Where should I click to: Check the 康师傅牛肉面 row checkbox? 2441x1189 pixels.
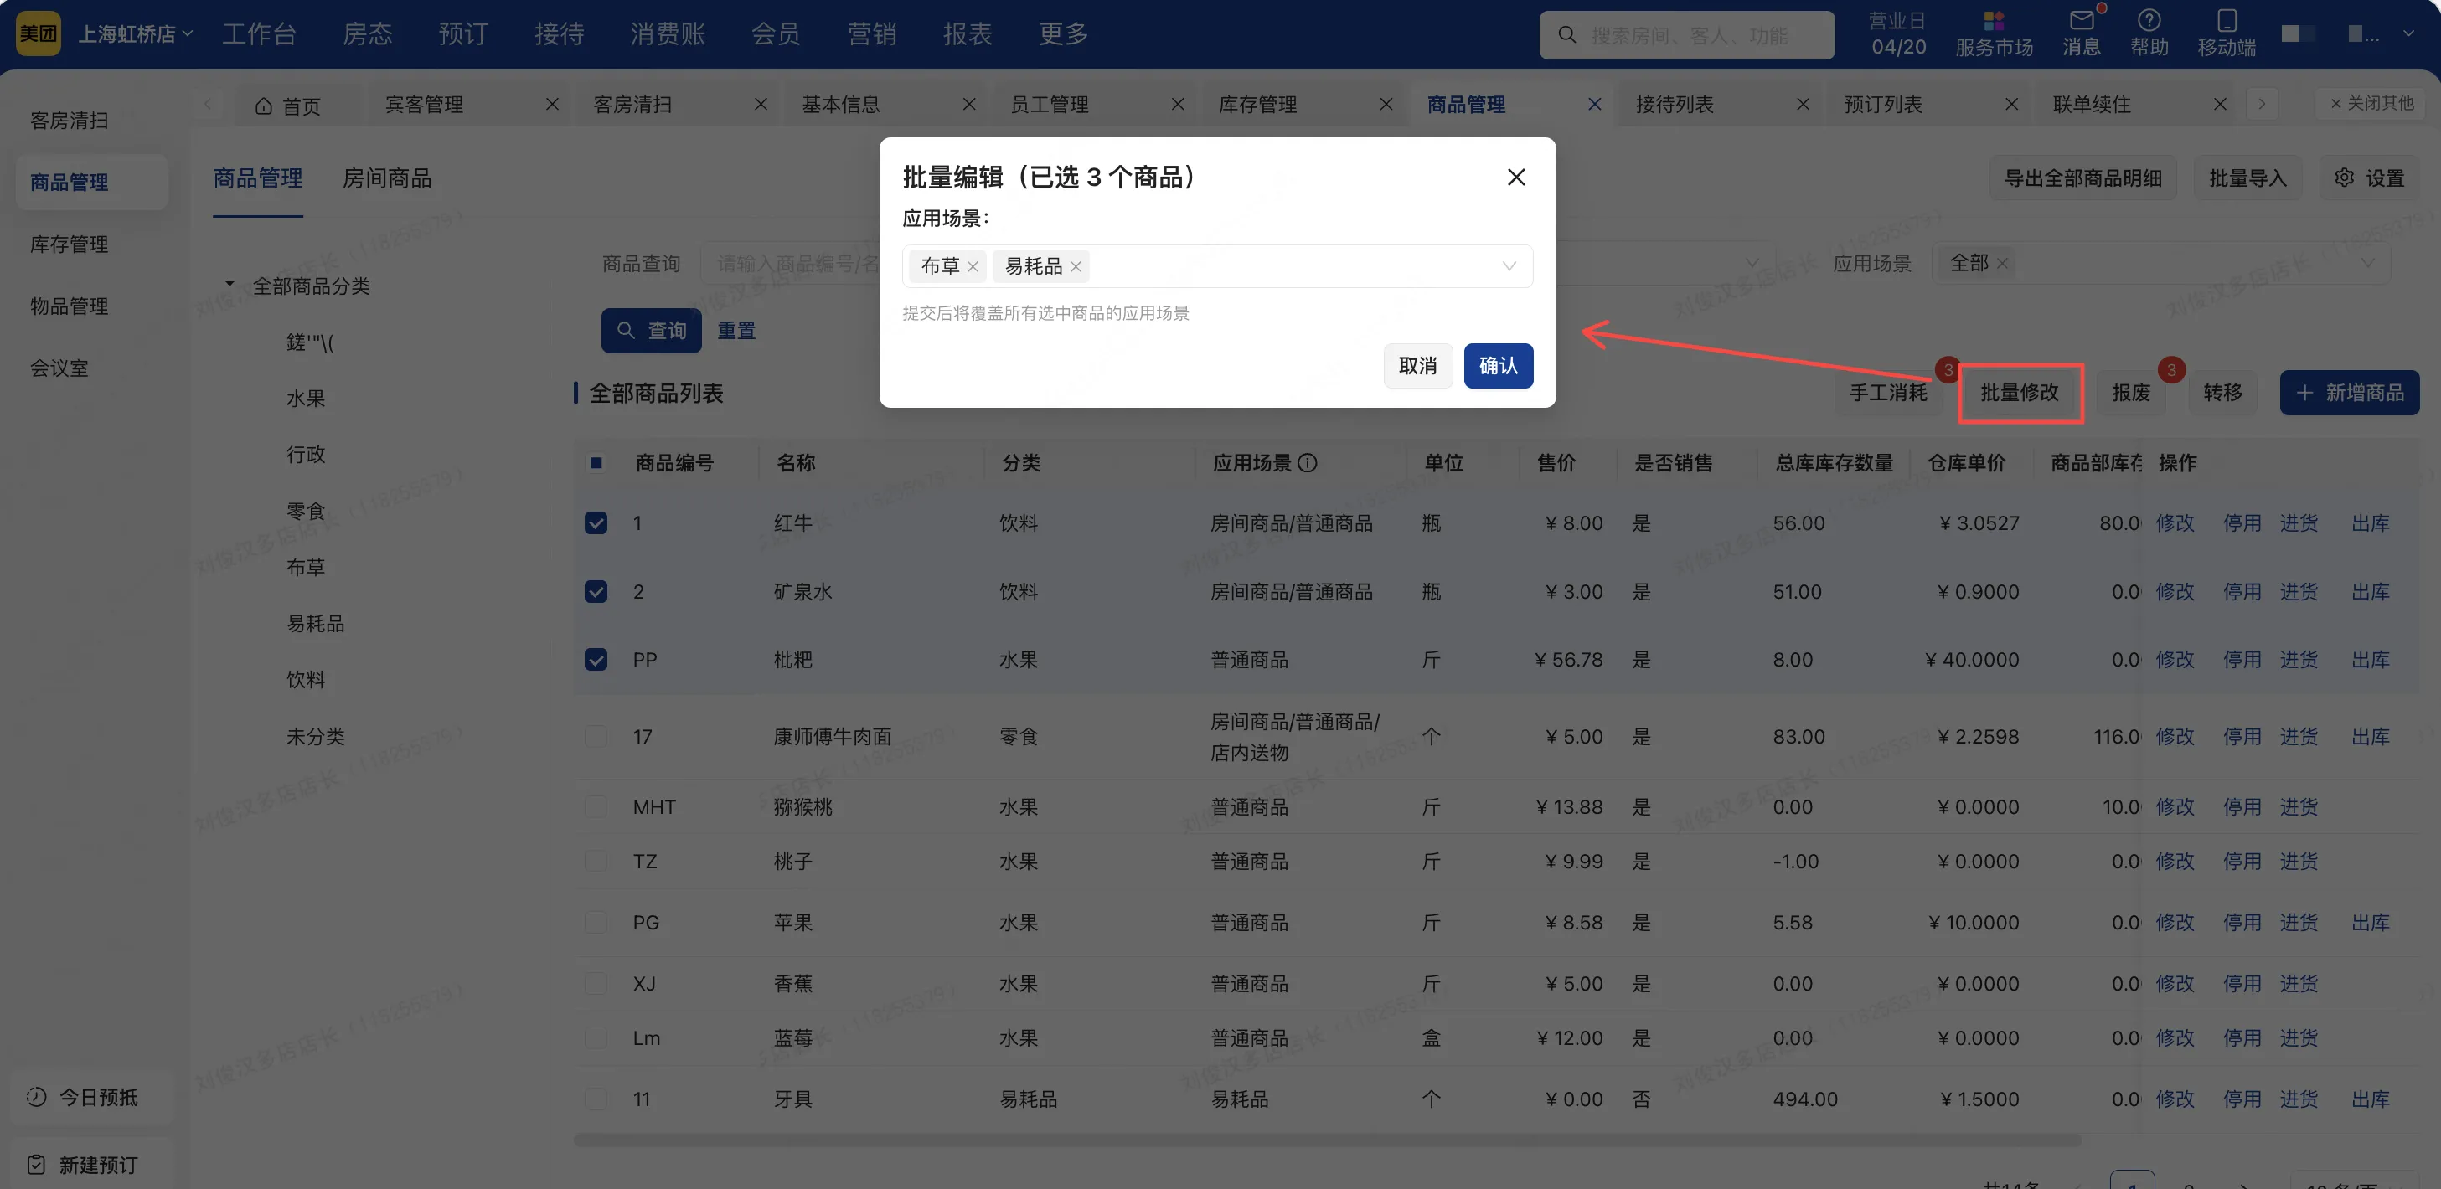click(596, 737)
